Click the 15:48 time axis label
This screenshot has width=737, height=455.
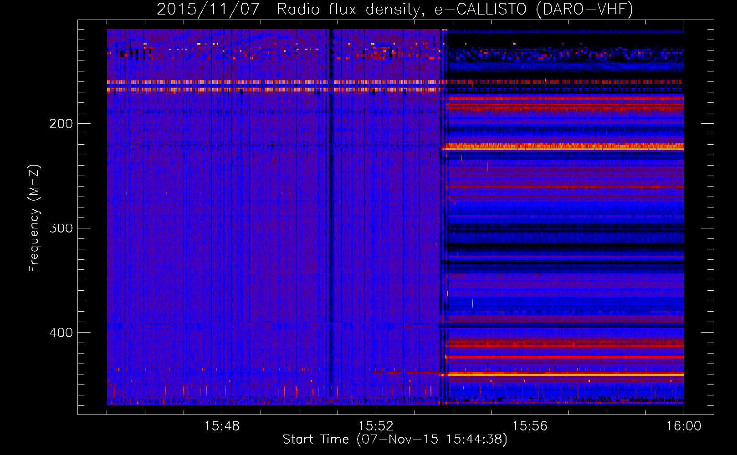tap(222, 426)
